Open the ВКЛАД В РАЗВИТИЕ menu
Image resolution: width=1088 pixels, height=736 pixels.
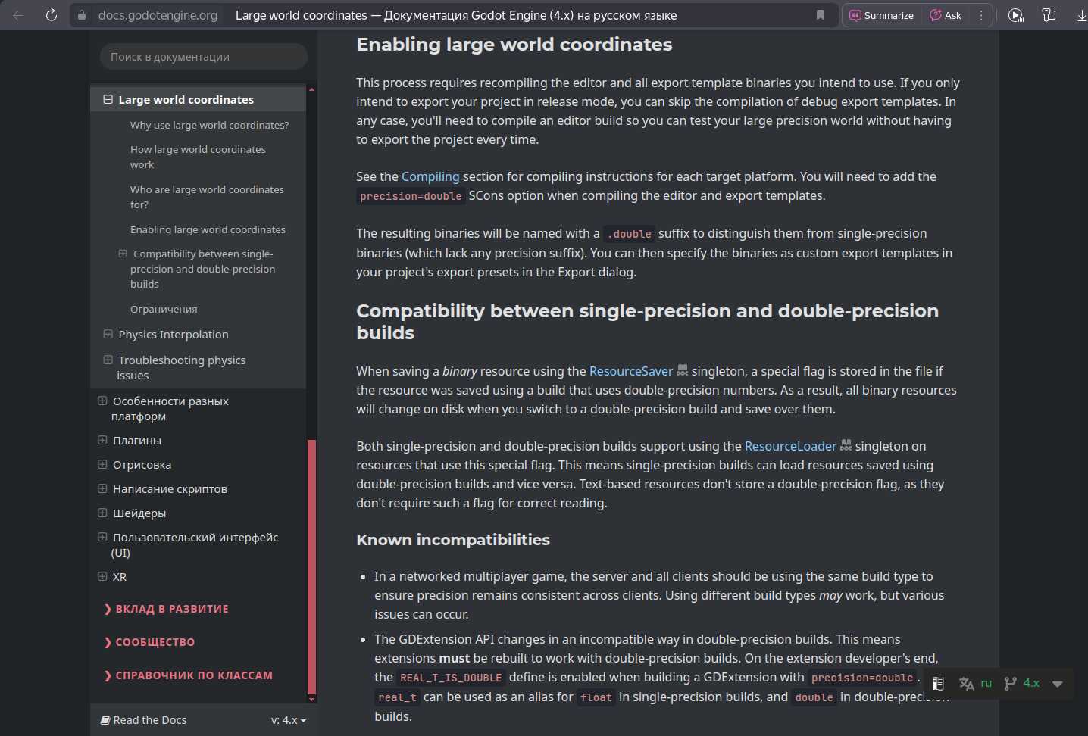(x=166, y=609)
